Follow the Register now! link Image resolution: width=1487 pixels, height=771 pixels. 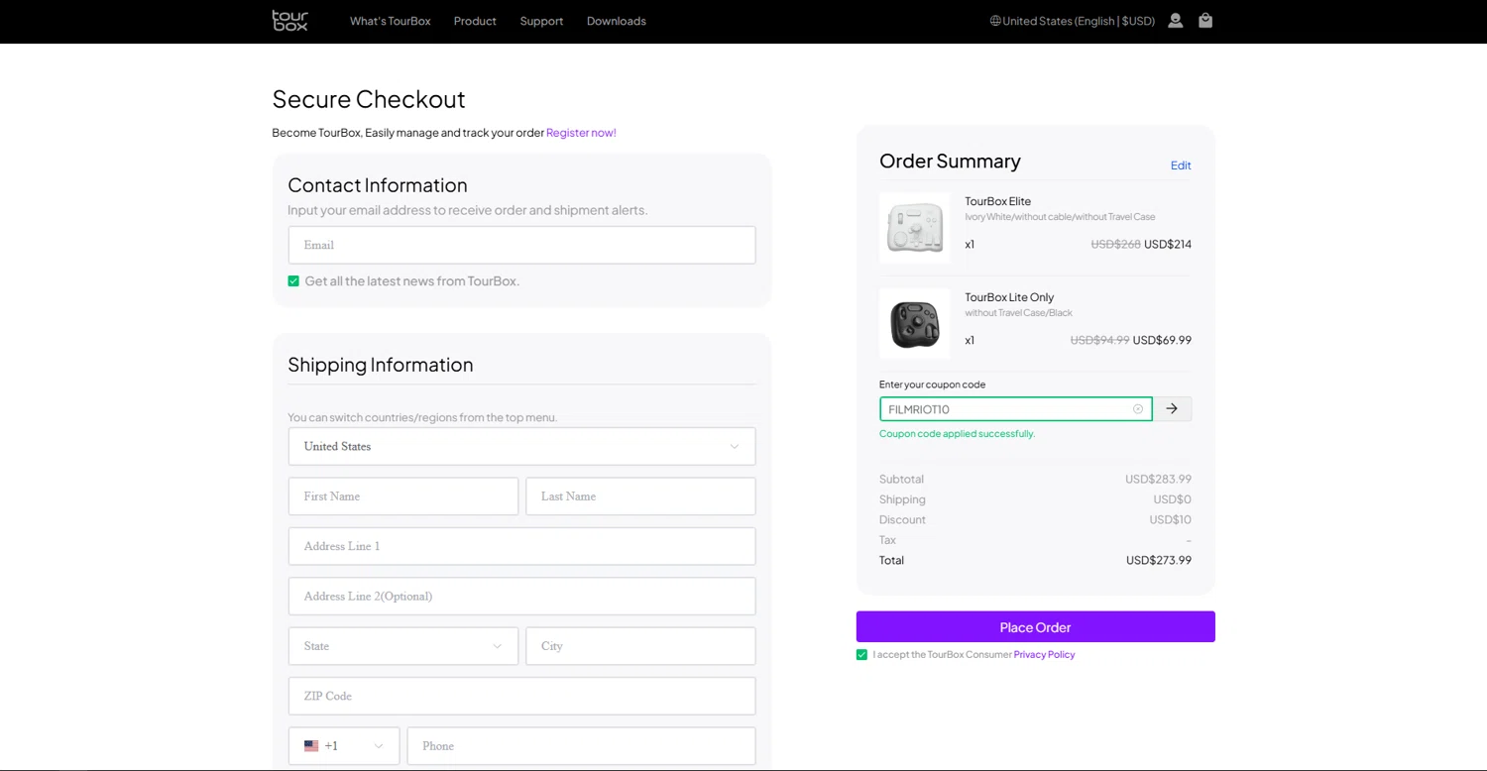(x=581, y=133)
